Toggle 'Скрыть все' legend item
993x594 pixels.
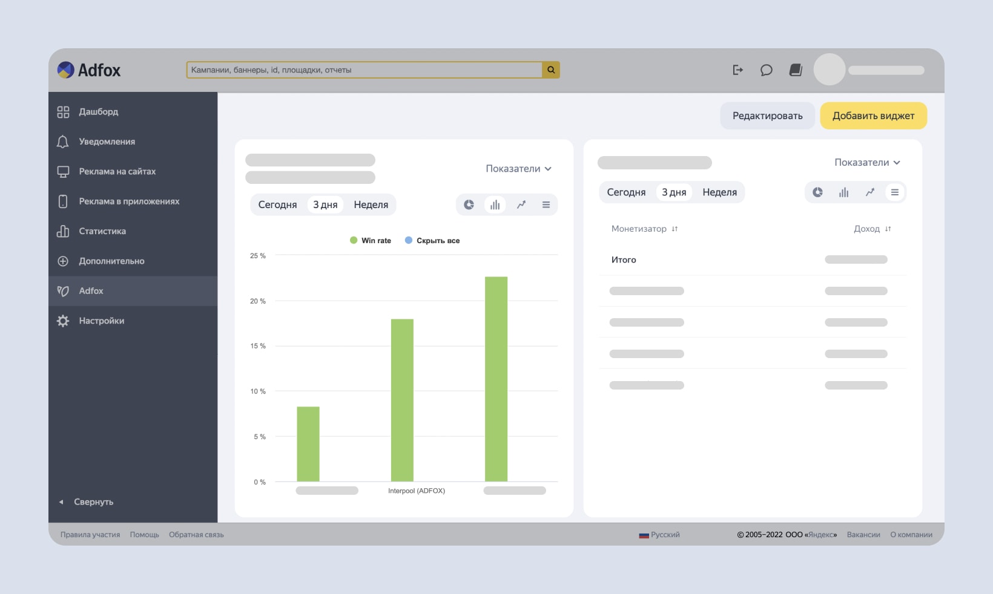432,241
